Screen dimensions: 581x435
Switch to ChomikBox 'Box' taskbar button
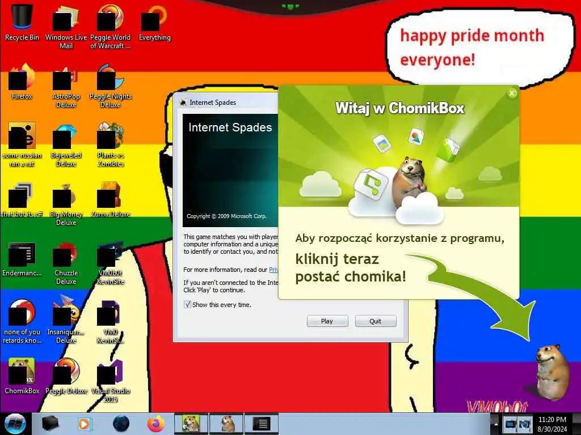(x=191, y=424)
